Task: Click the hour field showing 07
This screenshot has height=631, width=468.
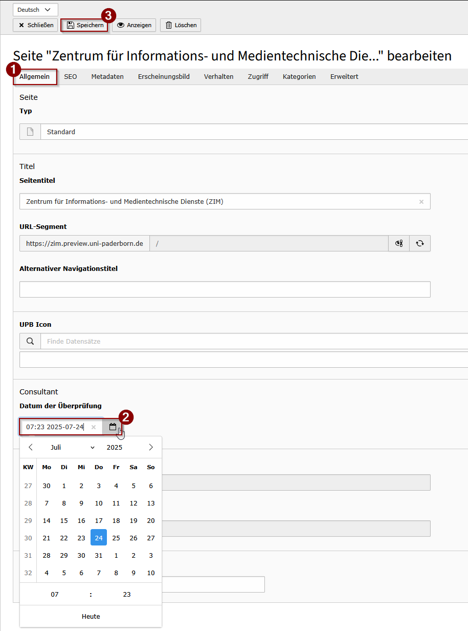Action: click(55, 594)
